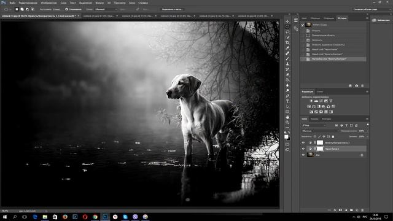
Task: Select the Crop tool
Action: point(287,42)
